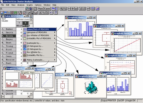
Task: Choose Matrix Scatterplot... from context menu
Action: click(39, 60)
